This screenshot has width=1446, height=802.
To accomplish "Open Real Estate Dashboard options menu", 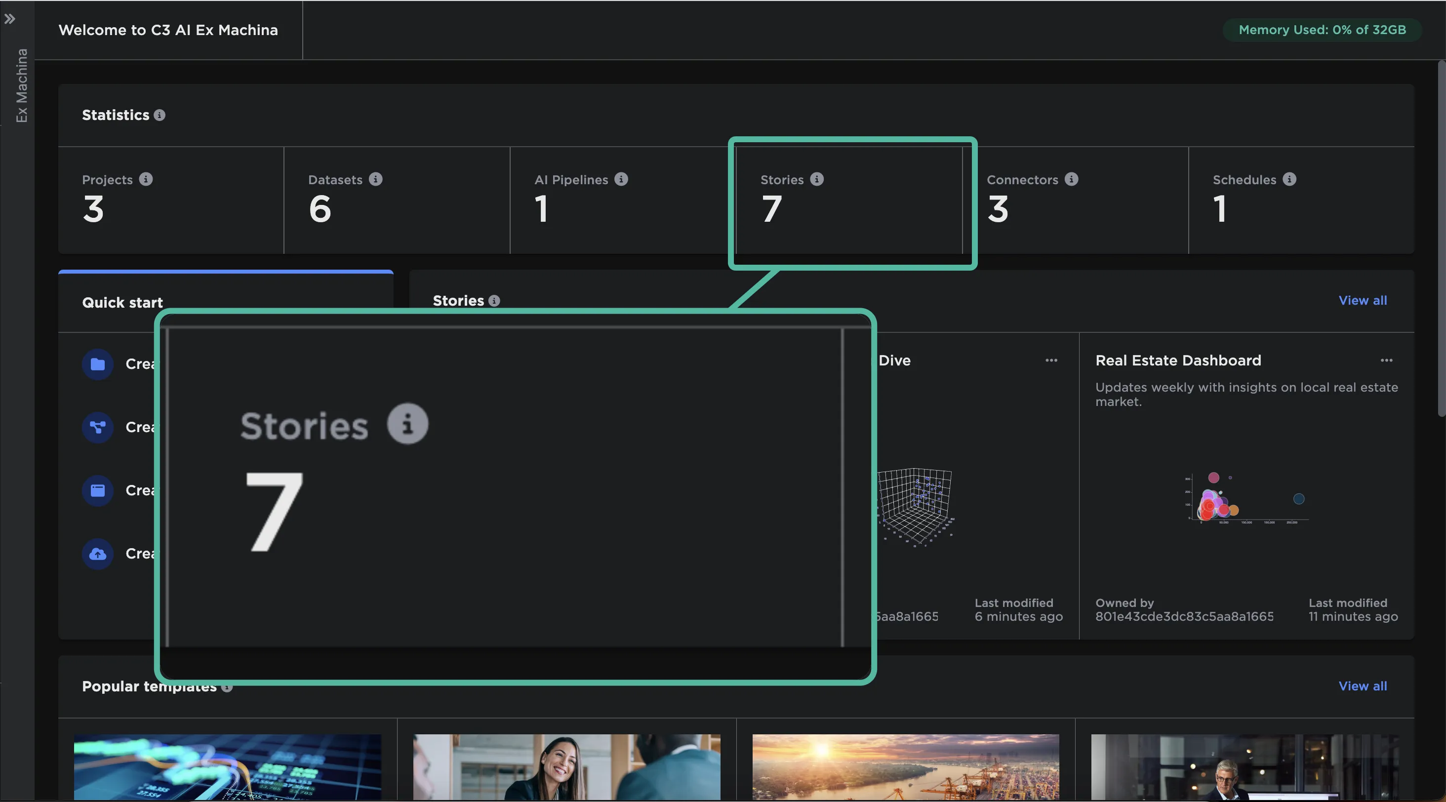I will click(x=1386, y=361).
